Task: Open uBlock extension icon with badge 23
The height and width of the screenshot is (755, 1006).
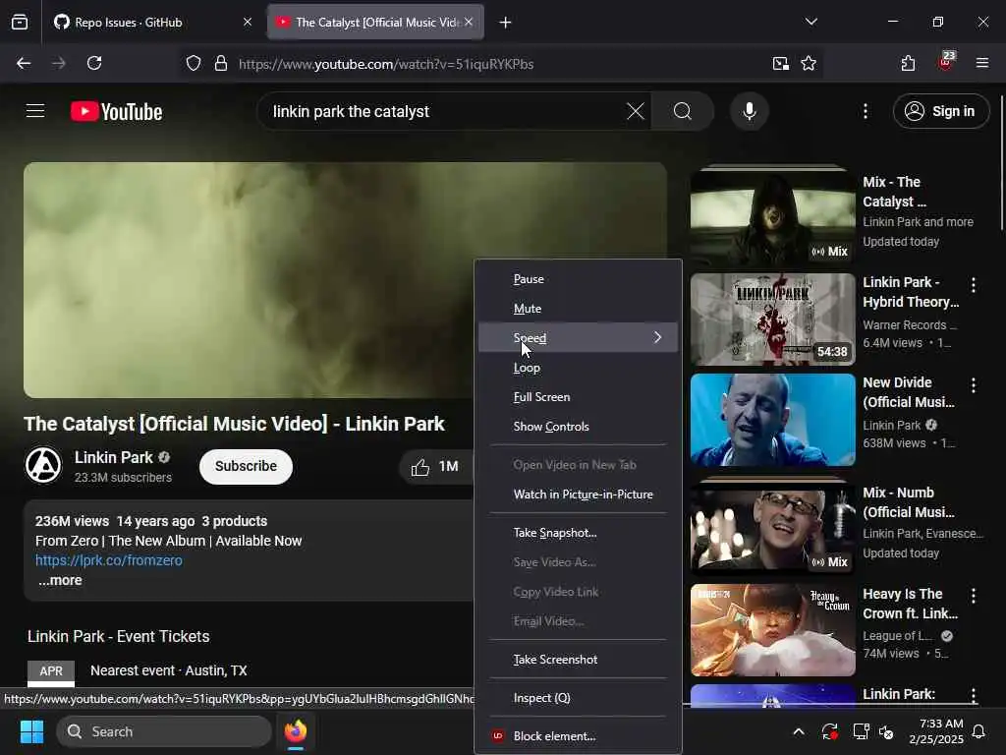Action: pos(946,62)
